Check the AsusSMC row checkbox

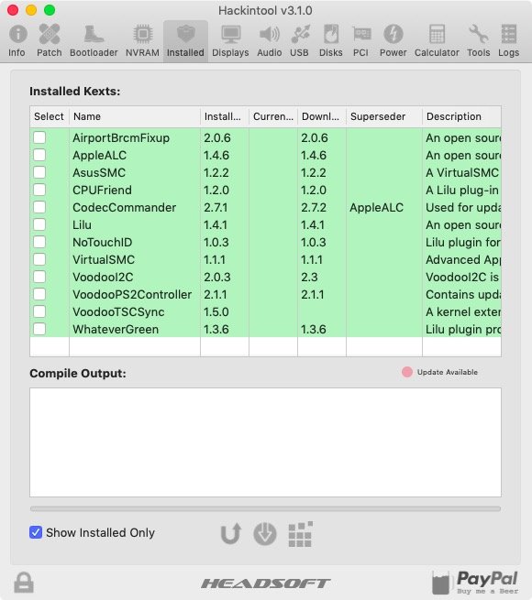click(39, 172)
